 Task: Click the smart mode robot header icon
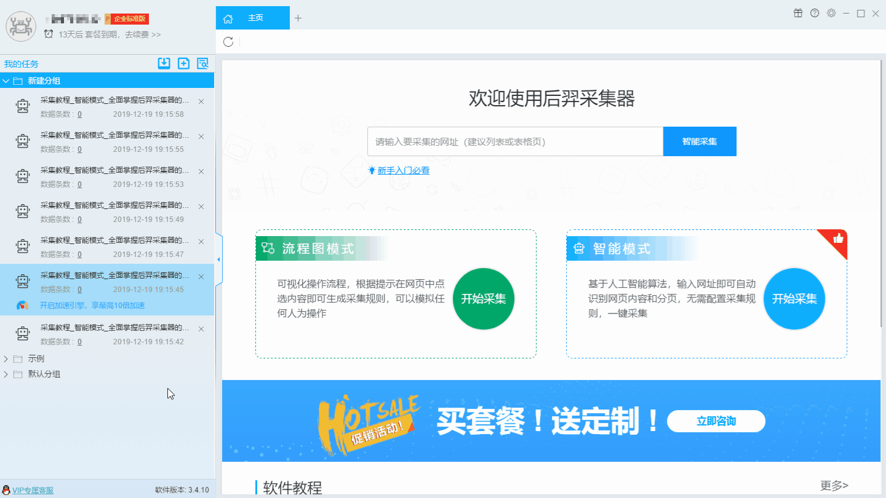[578, 248]
